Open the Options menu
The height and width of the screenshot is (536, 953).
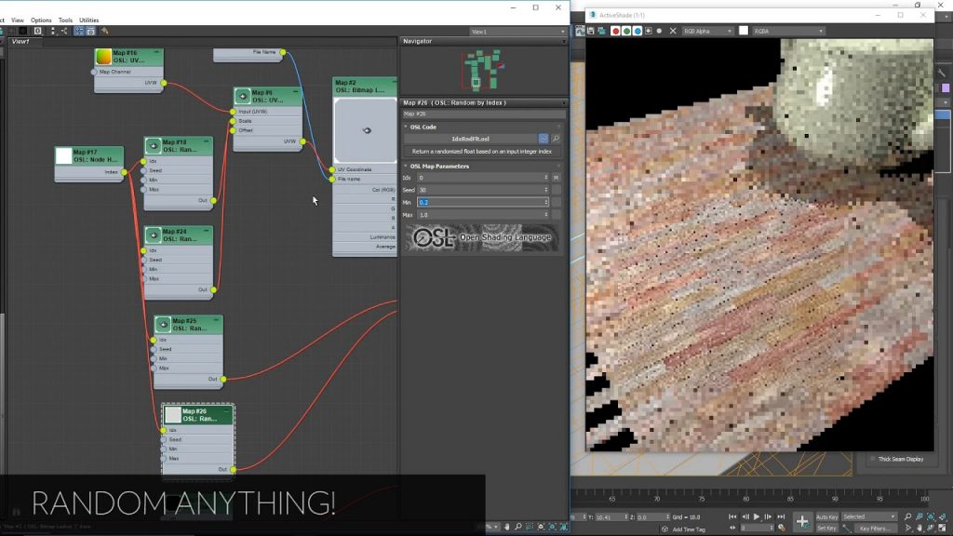[40, 19]
